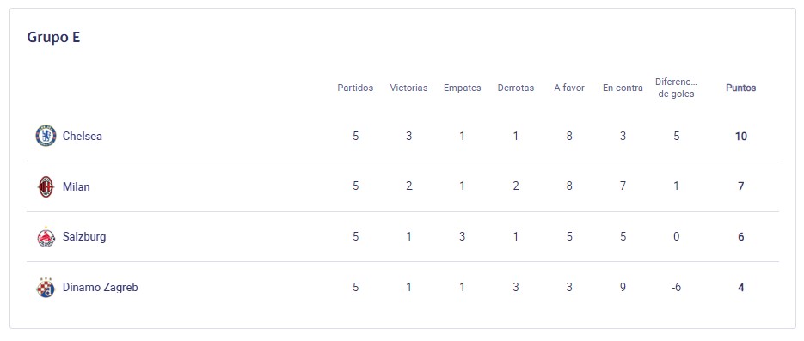This screenshot has width=804, height=341.
Task: Click the Grupo E heading
Action: (53, 38)
